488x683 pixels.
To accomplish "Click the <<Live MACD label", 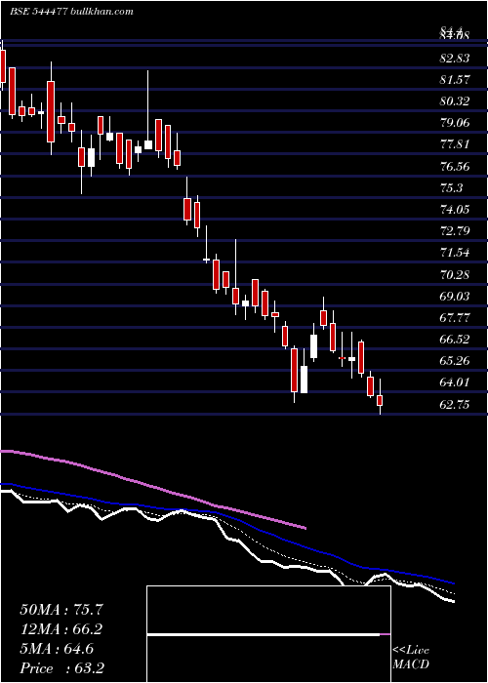I will (x=411, y=657).
